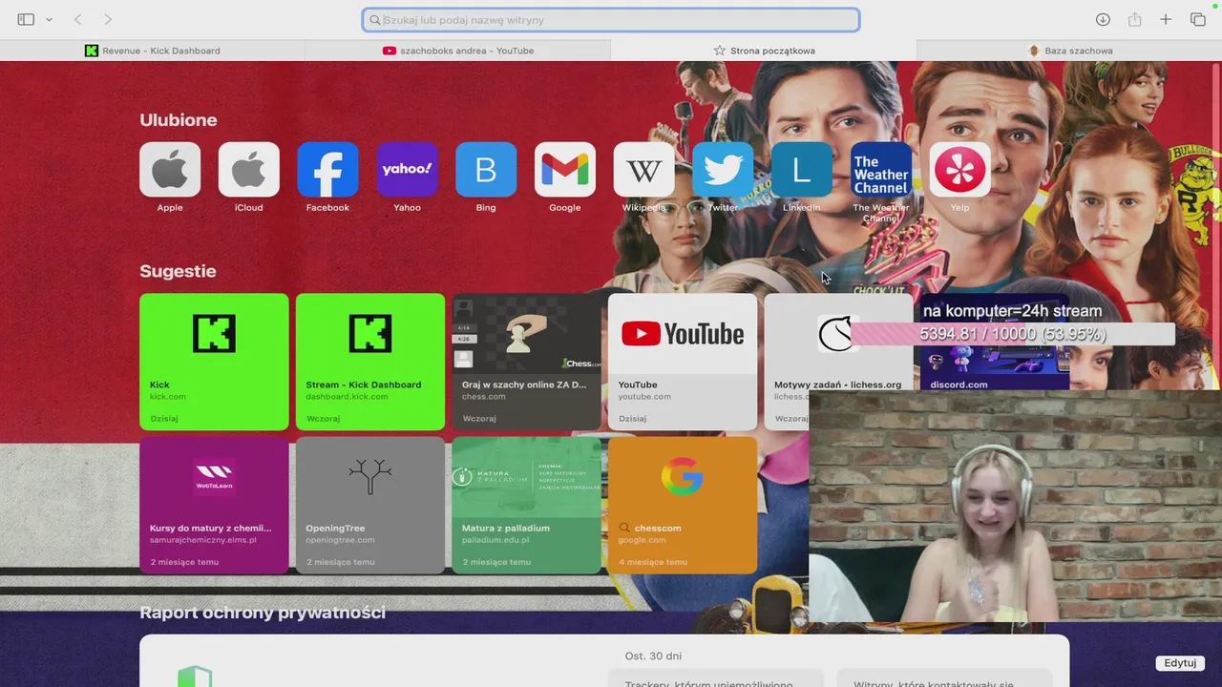Screen dimensions: 1222x687
Task: Show the tab overview icon
Action: (x=1198, y=19)
